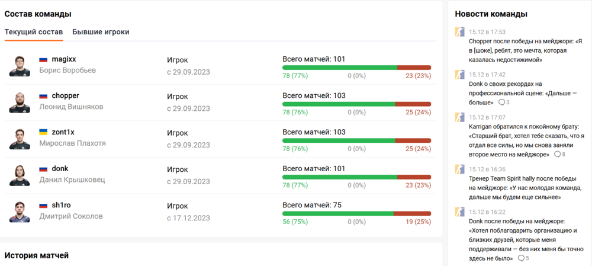The width and height of the screenshot is (592, 266).
Task: Click the Ukrainian flag next to zont1x
Action: pos(43,132)
